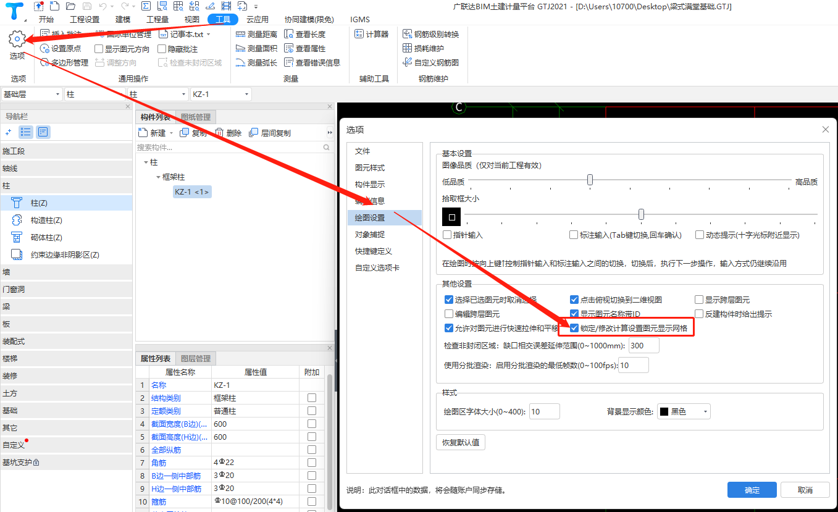Click the 拾取框大小 slider handle
This screenshot has width=838, height=512.
[641, 214]
